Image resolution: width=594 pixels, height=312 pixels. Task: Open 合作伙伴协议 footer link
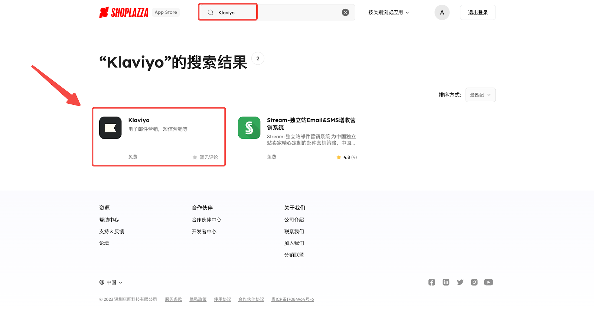click(x=251, y=299)
